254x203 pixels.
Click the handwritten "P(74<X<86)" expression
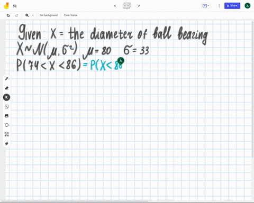tap(49, 64)
